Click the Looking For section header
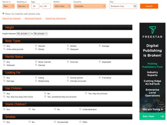The image size is (167, 125). [x=67, y=73]
